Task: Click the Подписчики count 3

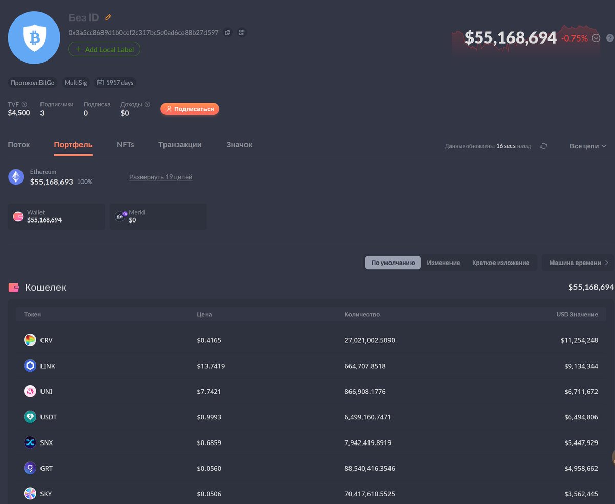Action: coord(42,113)
